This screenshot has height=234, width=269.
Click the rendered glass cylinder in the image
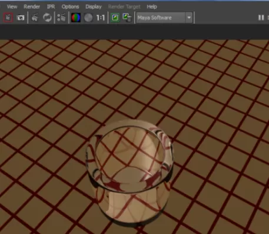click(130, 173)
